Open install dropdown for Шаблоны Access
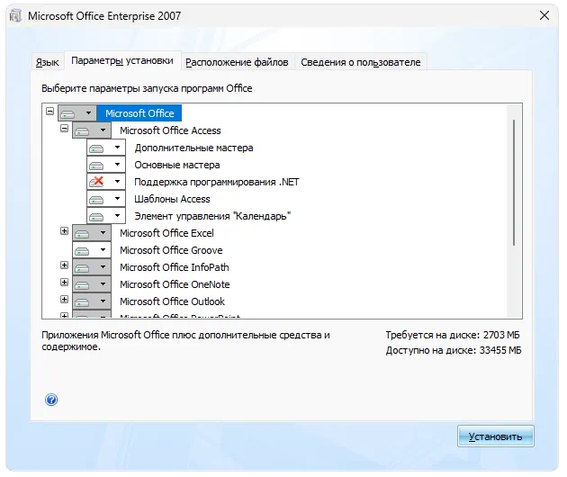 click(106, 199)
